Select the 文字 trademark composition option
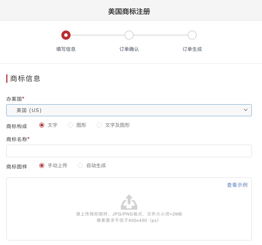Screen dimensions: 262x245 [42, 125]
